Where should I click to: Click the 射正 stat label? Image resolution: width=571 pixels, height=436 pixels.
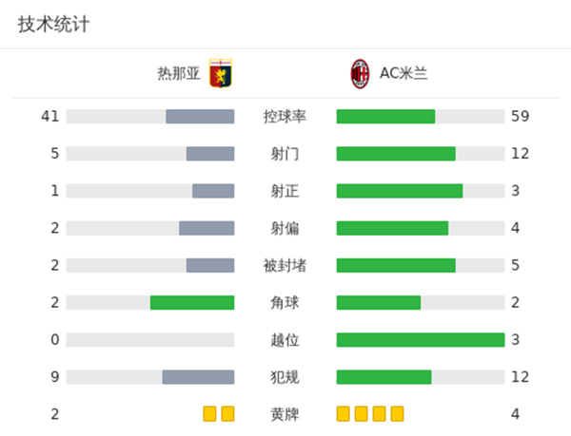point(285,191)
